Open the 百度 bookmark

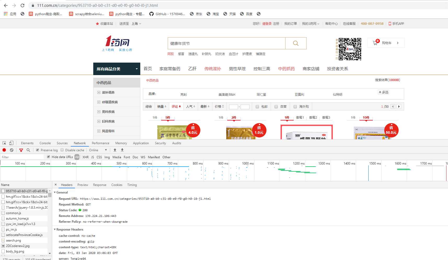(246, 14)
